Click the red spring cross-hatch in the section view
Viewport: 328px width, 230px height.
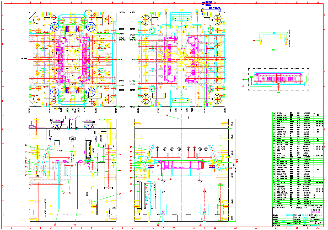click(149, 196)
